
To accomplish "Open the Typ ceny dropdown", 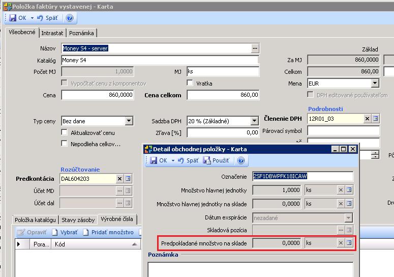I will [x=129, y=121].
